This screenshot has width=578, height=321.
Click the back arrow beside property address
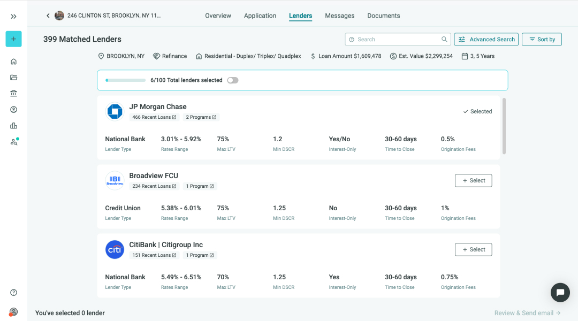point(48,16)
